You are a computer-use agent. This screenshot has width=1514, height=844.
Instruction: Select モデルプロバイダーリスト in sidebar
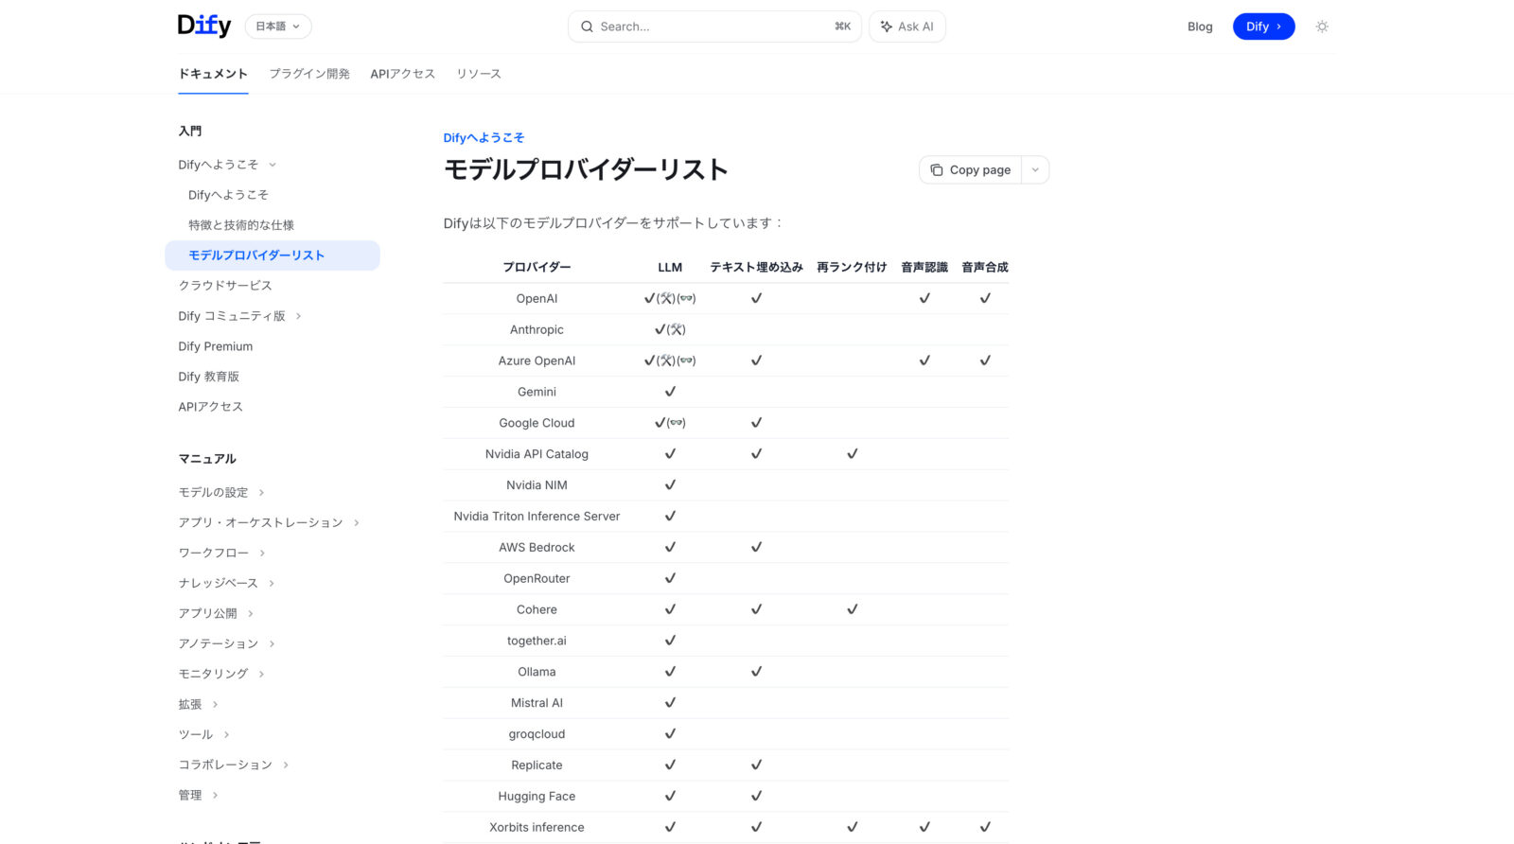[x=273, y=255]
